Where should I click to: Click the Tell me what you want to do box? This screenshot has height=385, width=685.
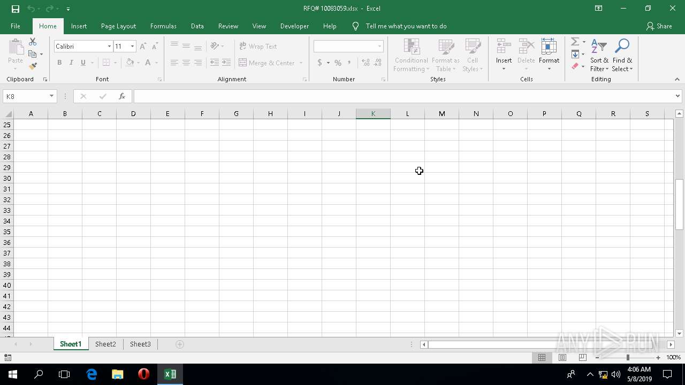point(406,26)
